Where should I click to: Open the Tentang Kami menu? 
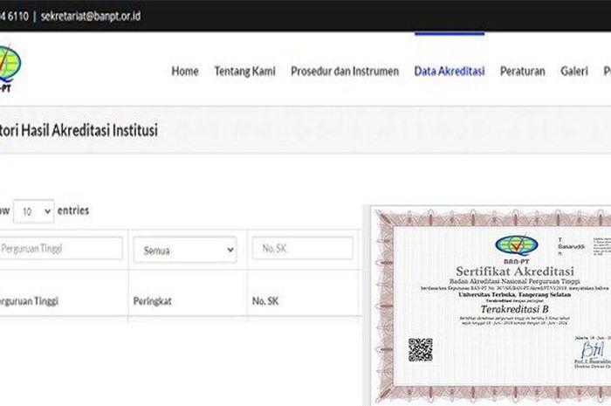244,72
